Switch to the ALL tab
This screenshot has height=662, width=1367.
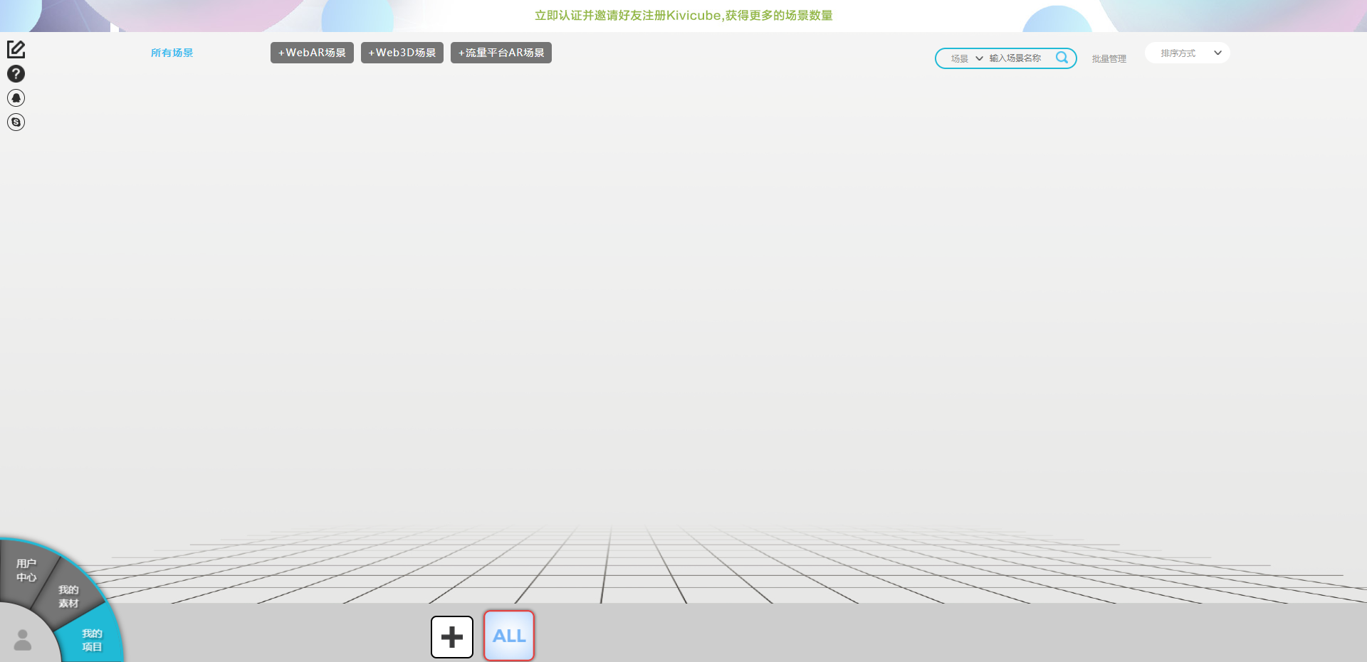click(508, 636)
